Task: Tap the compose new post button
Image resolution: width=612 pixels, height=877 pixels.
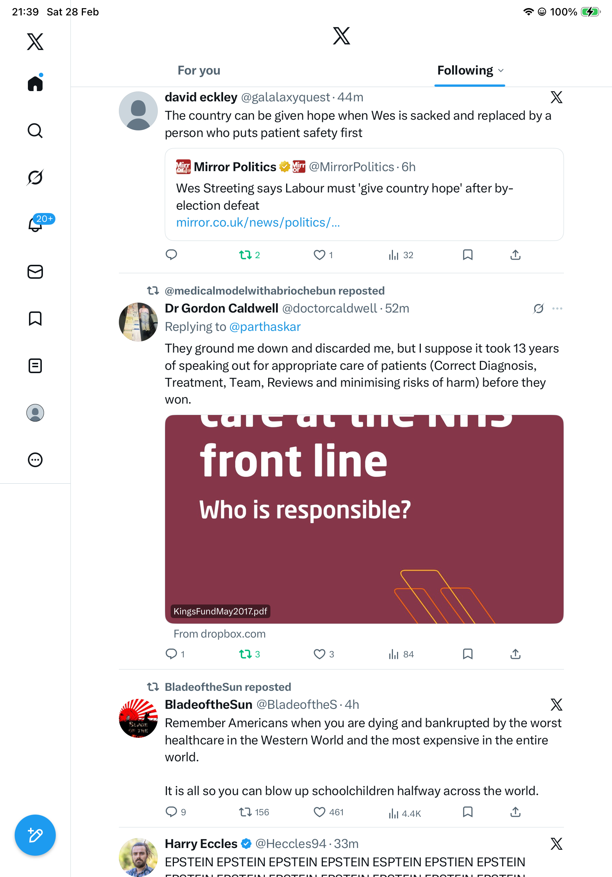Action: click(35, 835)
